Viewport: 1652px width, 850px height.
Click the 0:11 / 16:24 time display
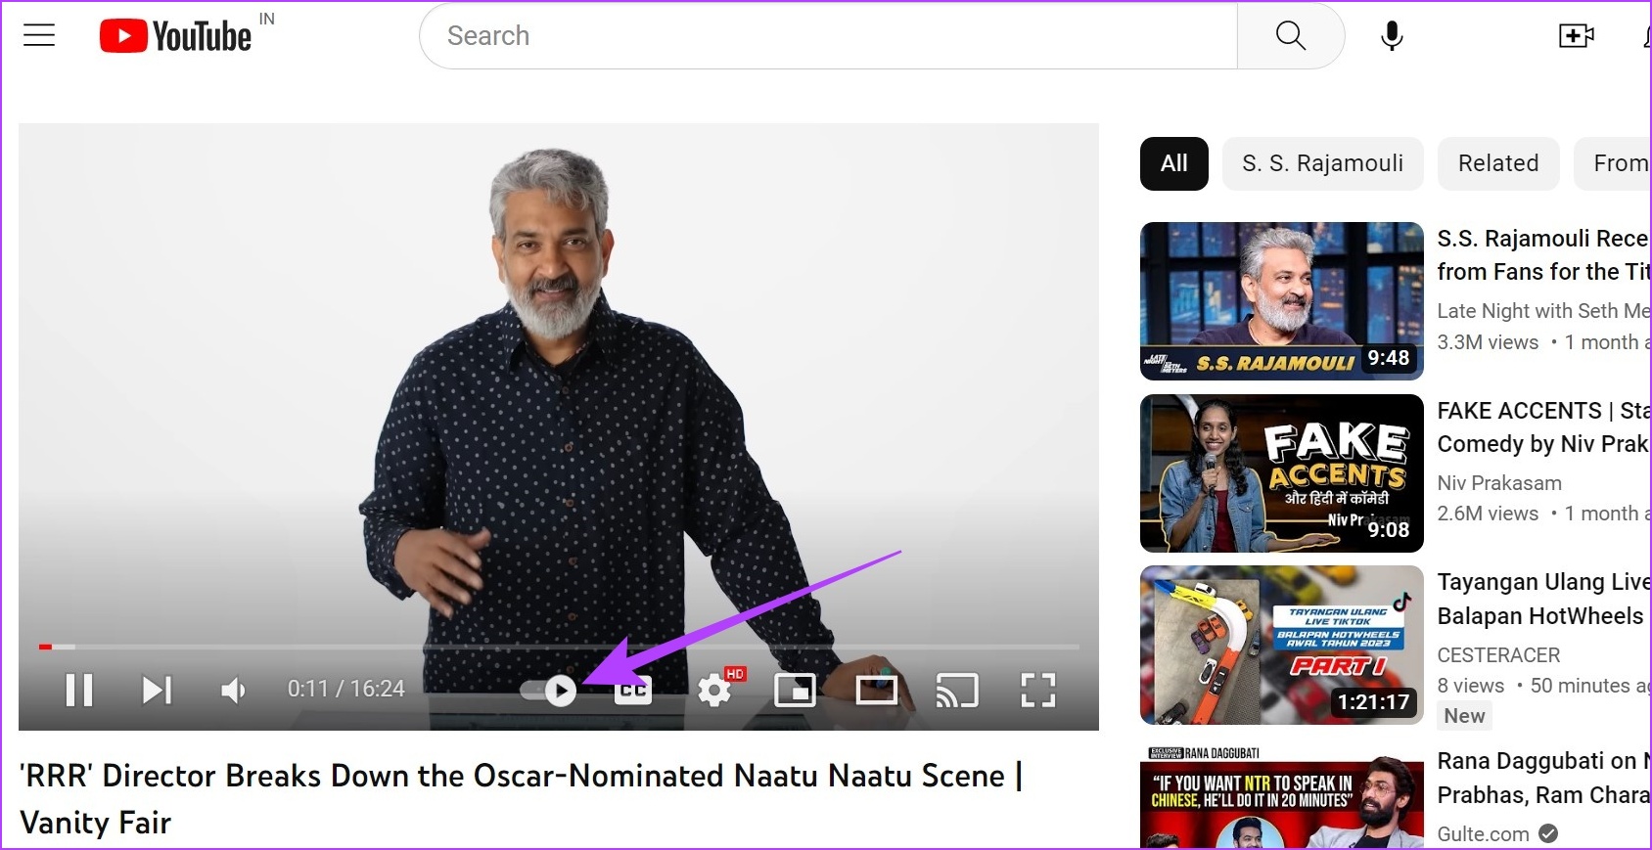[346, 690]
